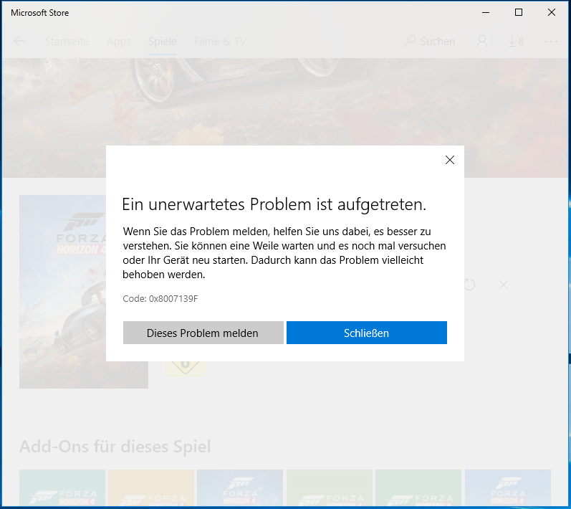Open downloads queue showing 8
The height and width of the screenshot is (509, 571).
tap(516, 41)
